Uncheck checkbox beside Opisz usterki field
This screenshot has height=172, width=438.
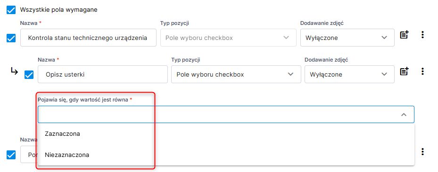point(29,75)
